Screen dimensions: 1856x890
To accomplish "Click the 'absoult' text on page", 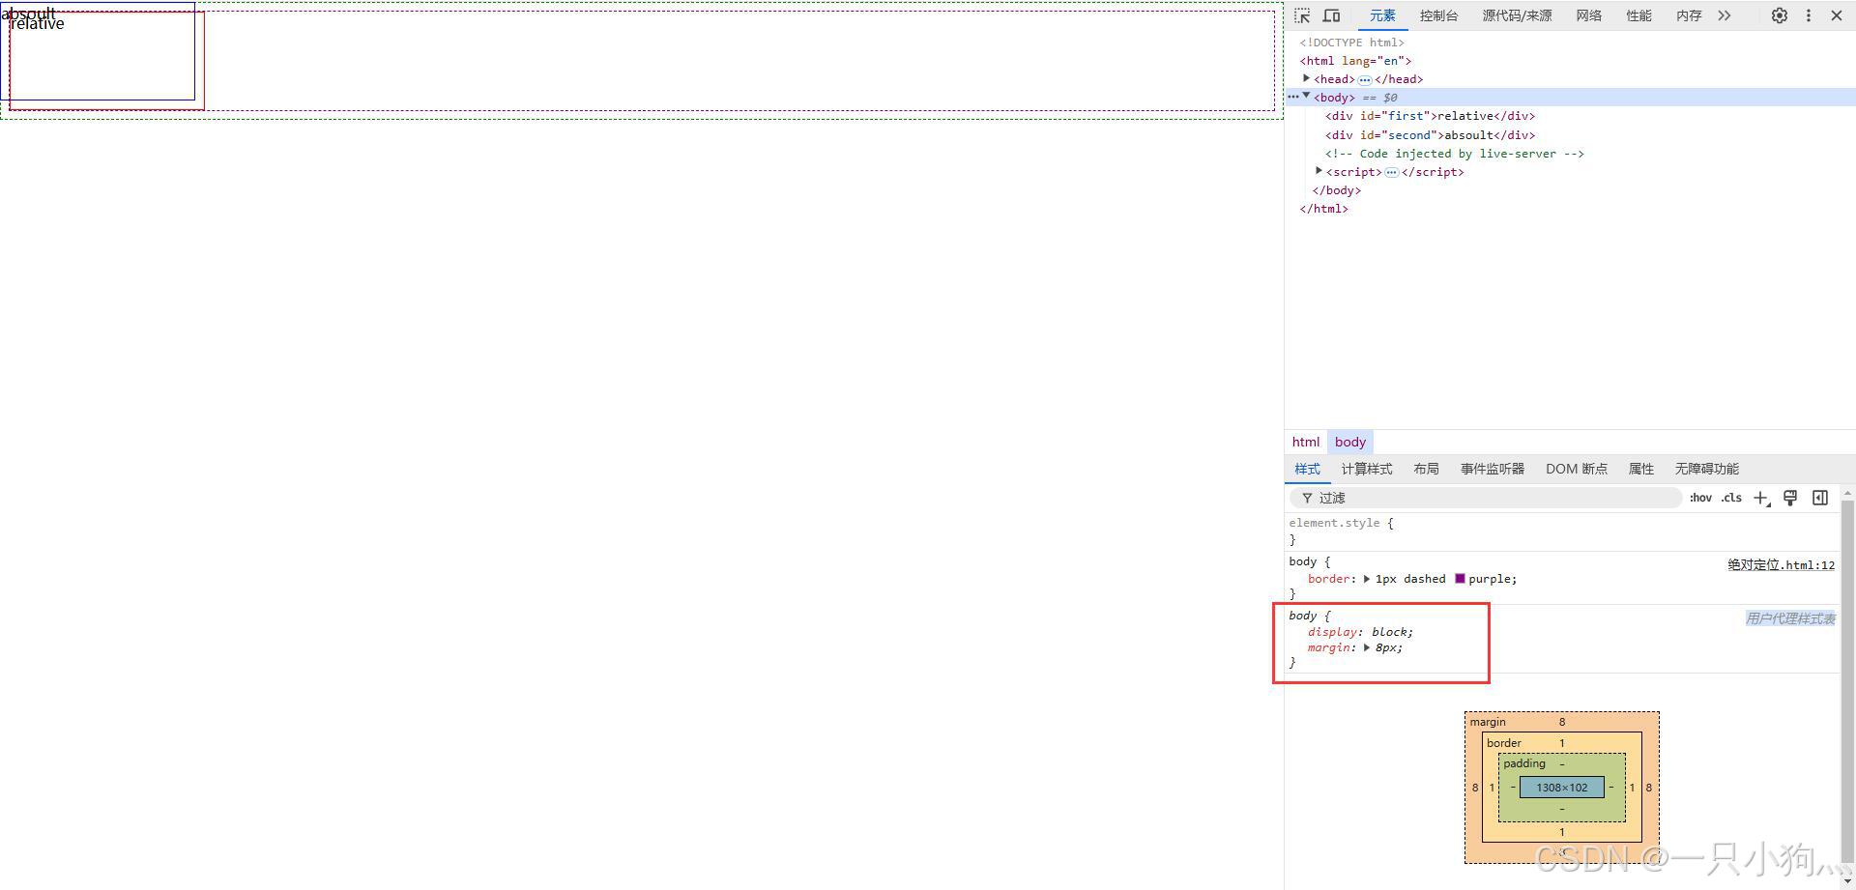I will tap(28, 14).
